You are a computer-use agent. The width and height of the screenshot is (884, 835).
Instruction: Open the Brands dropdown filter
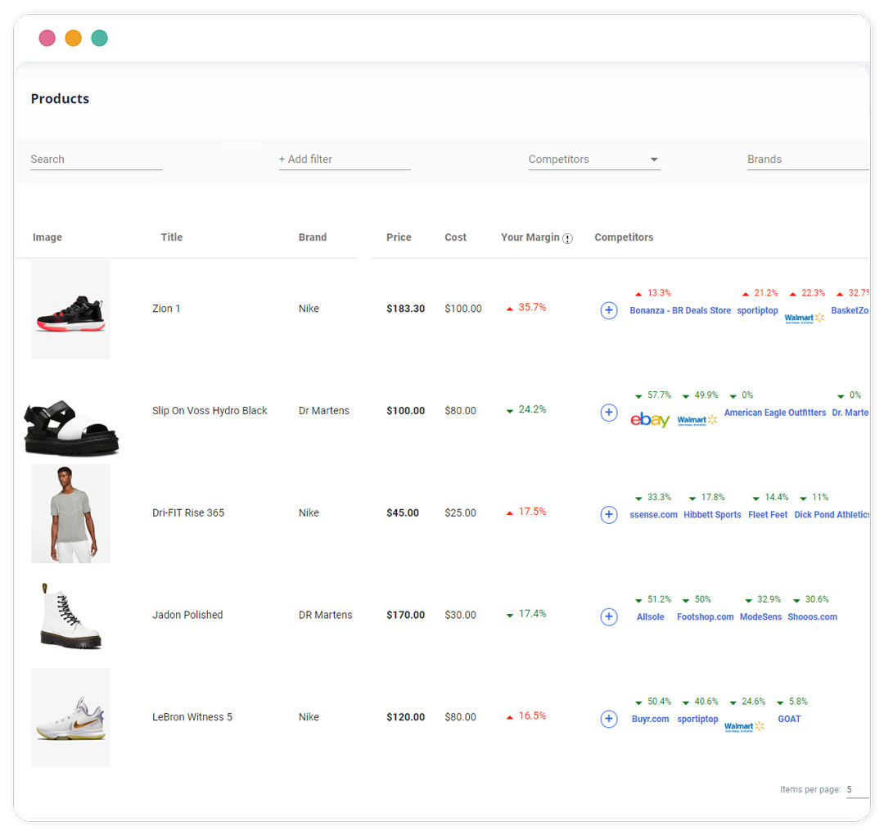tap(808, 160)
